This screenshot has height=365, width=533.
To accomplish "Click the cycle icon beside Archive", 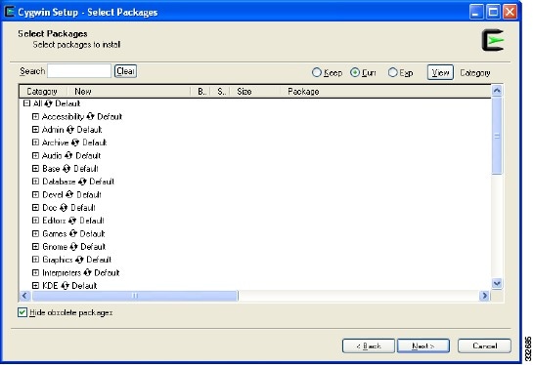I will pyautogui.click(x=75, y=142).
